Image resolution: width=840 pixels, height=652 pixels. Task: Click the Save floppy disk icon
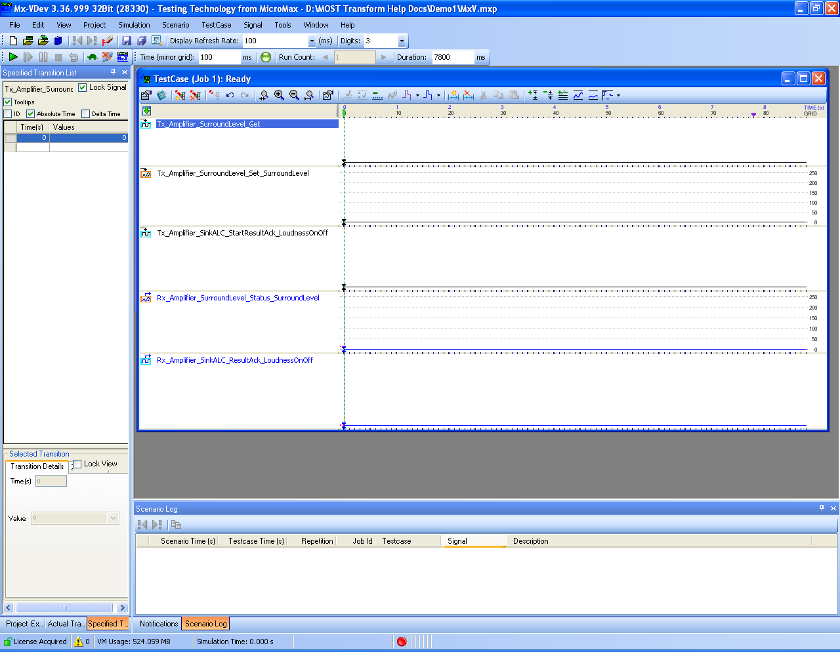coord(127,41)
